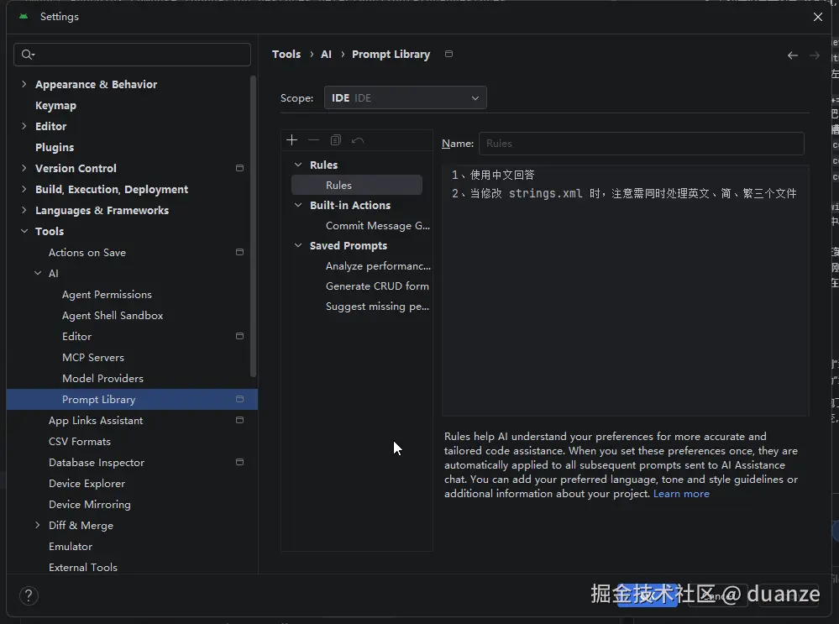Select Commit Message G... built-in action
This screenshot has width=839, height=624.
click(377, 226)
